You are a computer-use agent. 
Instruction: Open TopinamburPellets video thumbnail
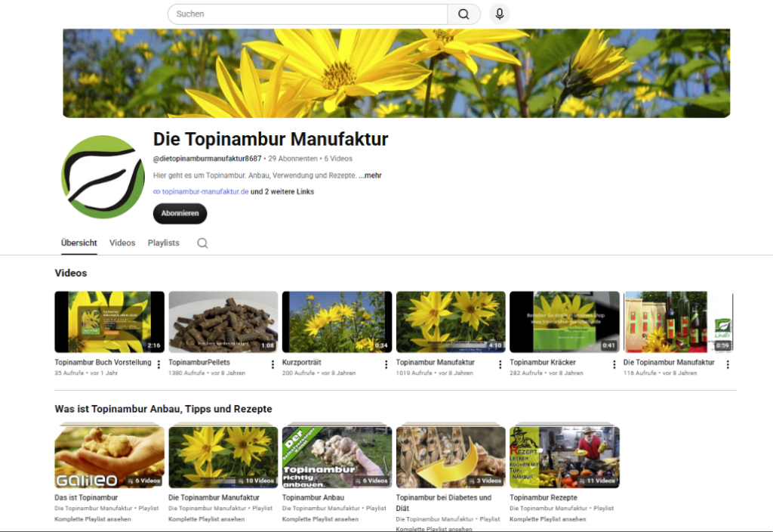point(223,322)
